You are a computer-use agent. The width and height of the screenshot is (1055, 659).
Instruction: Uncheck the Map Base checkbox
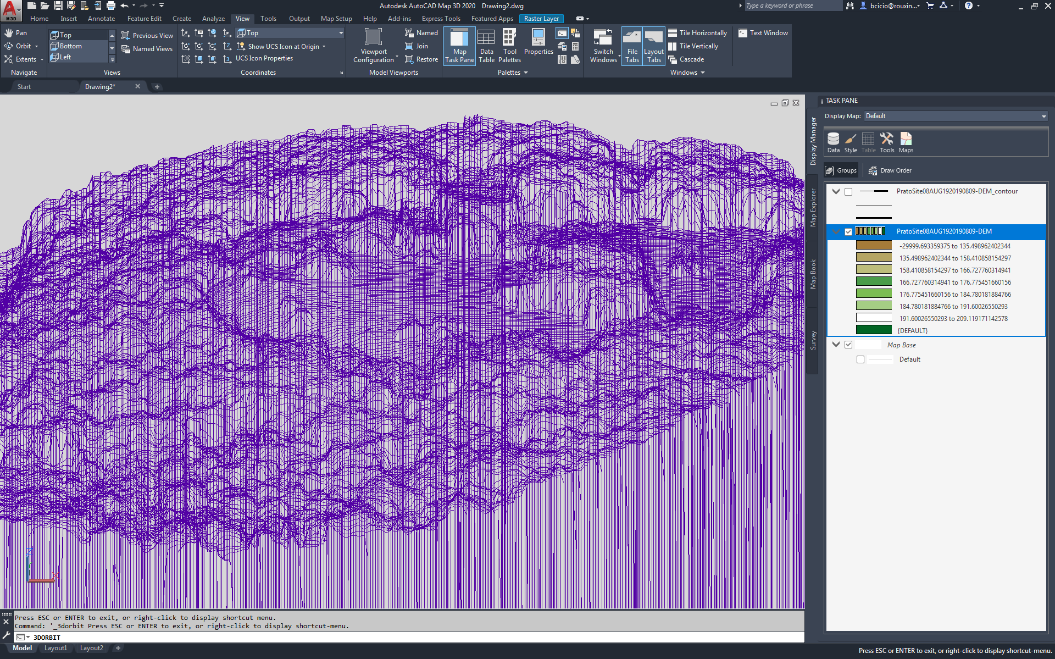click(x=848, y=345)
